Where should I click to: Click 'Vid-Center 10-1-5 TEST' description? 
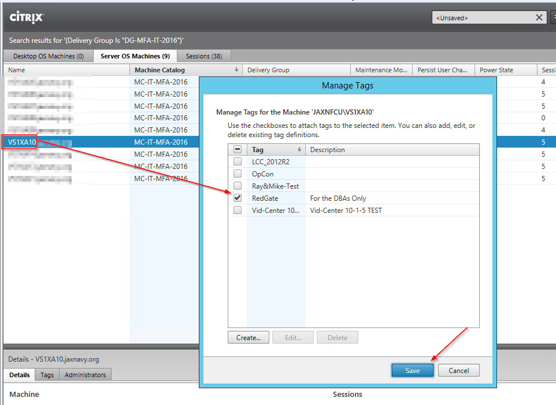pyautogui.click(x=346, y=210)
